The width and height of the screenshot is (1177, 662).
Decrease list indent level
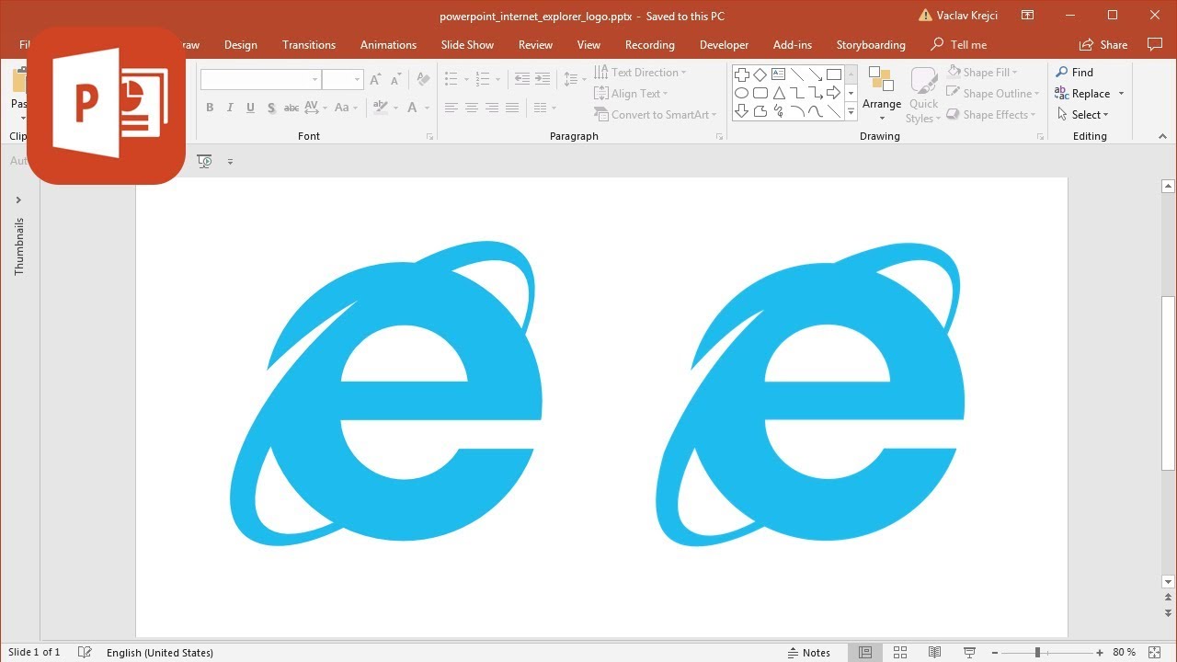(521, 80)
